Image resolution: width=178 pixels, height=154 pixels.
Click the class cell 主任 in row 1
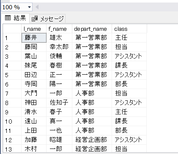[129, 38]
